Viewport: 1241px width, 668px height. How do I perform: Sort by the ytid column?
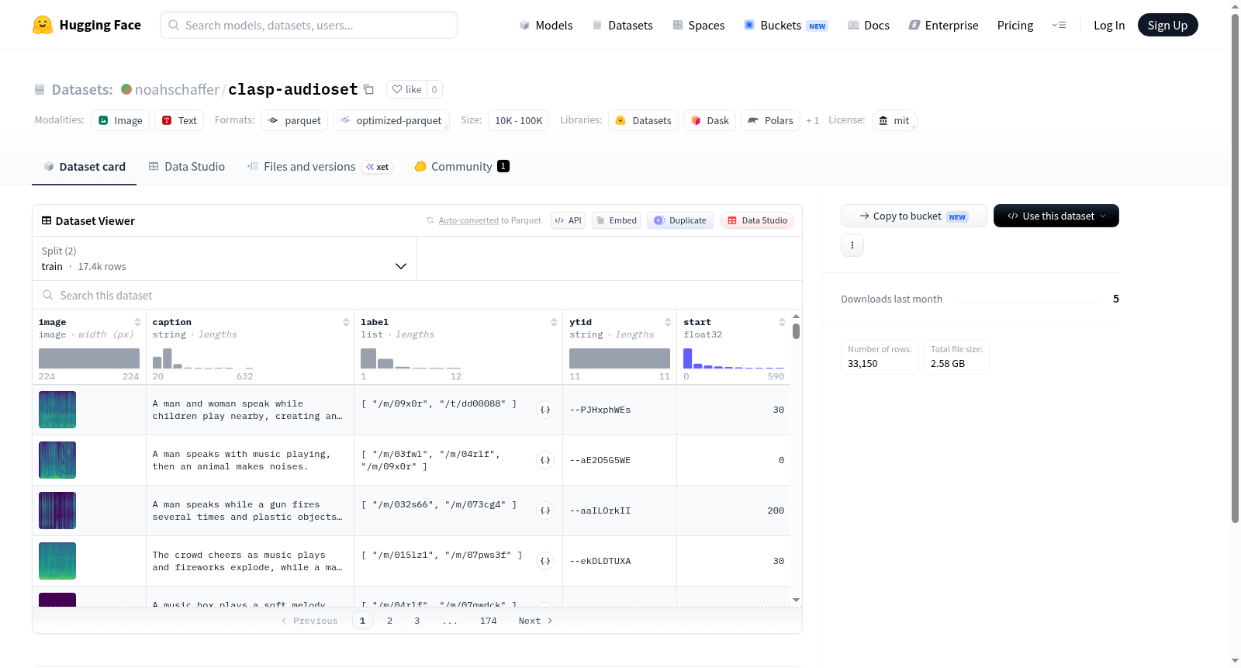668,322
